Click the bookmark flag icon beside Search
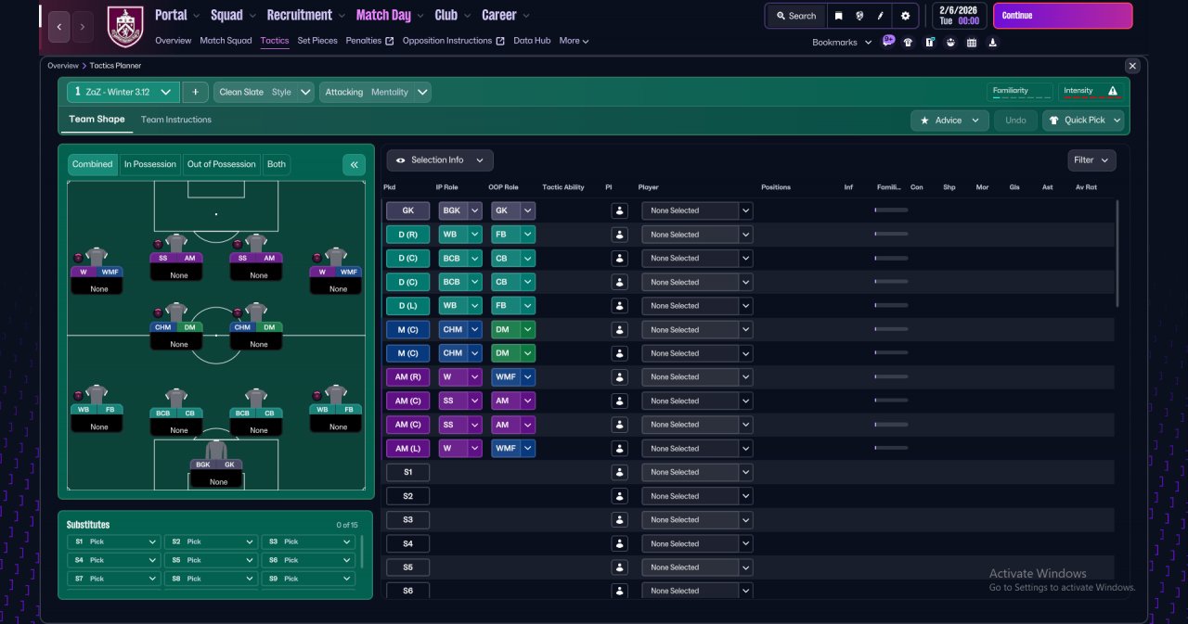 839,16
